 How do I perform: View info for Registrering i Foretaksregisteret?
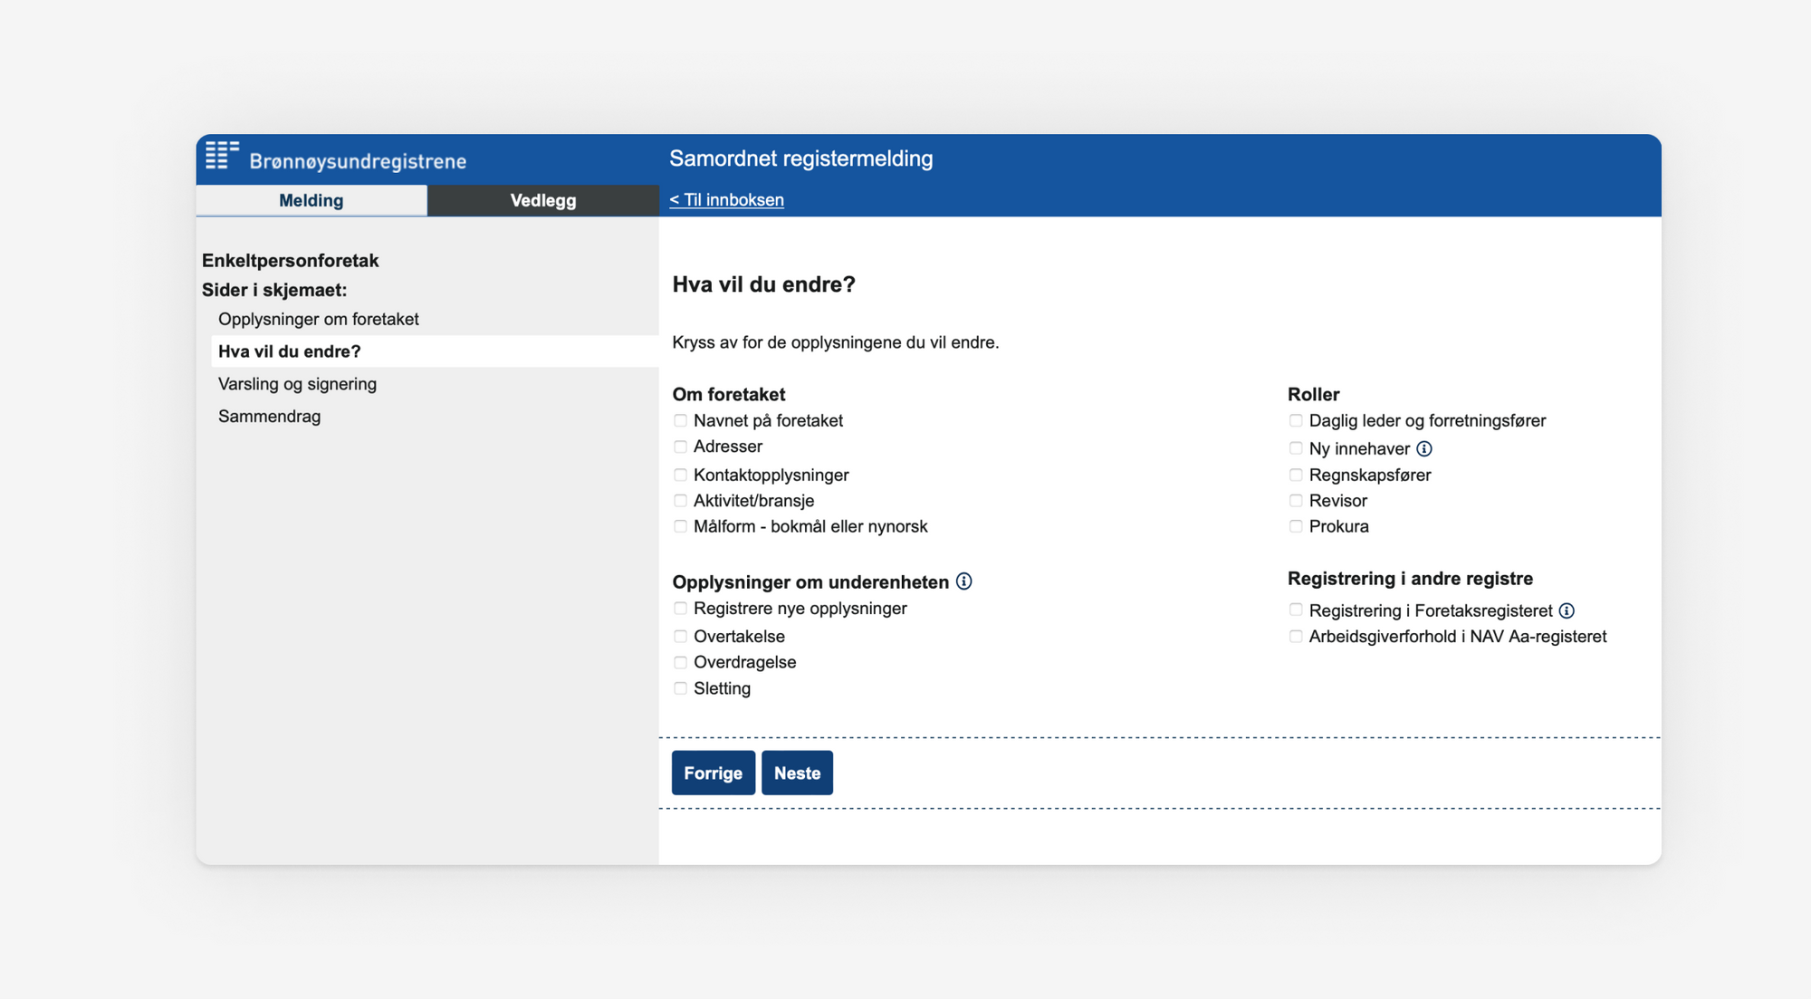[1569, 610]
